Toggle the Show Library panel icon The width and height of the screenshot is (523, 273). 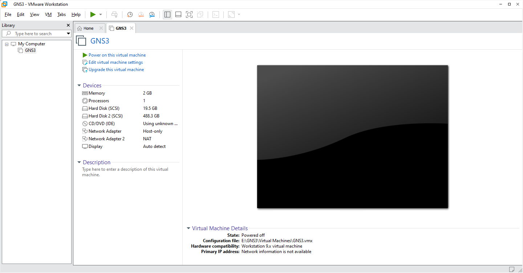click(x=167, y=15)
